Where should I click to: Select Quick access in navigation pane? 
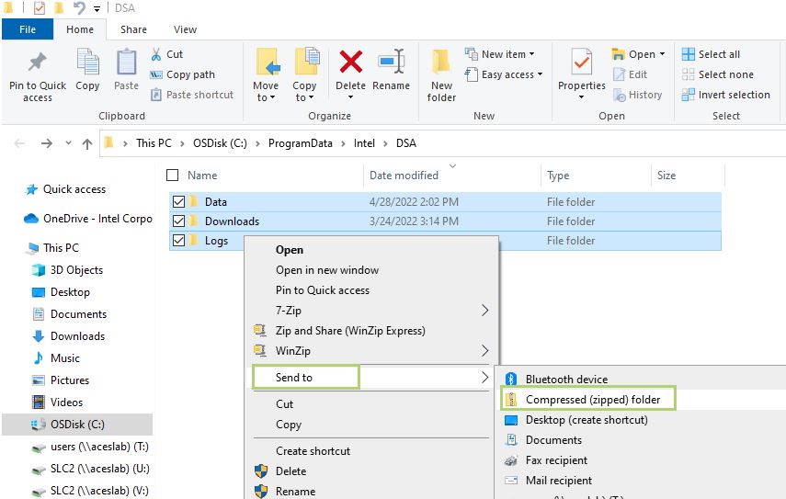(74, 189)
